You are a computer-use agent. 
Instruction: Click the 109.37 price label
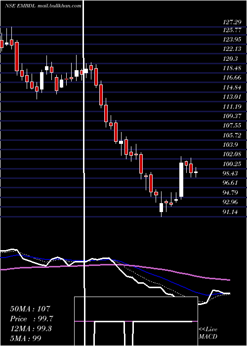[x=232, y=116]
